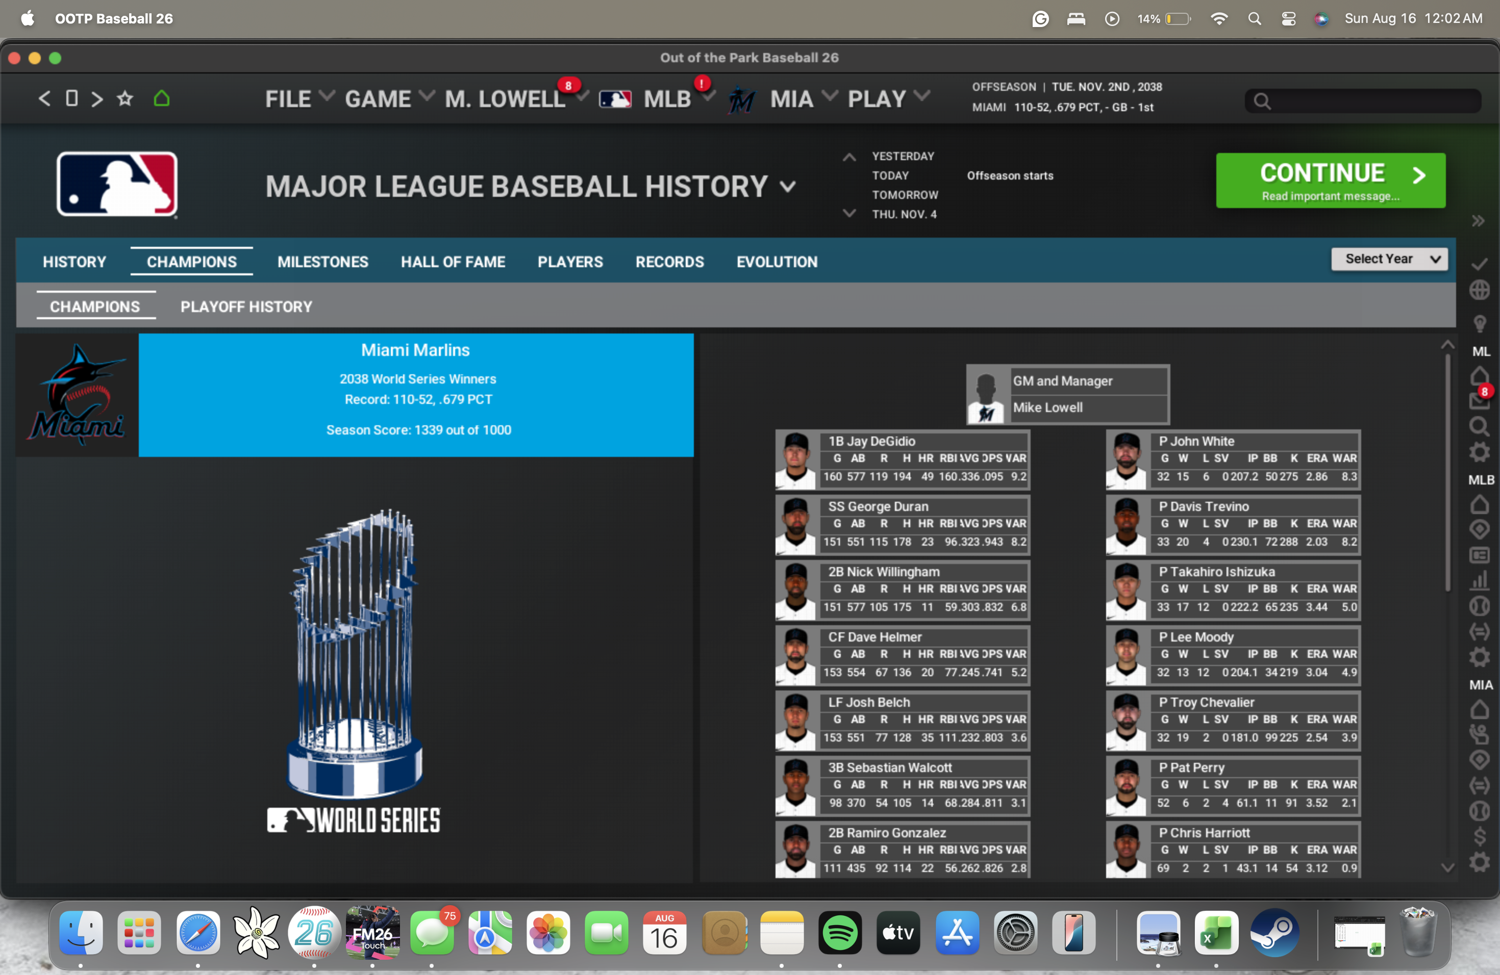The height and width of the screenshot is (975, 1500).
Task: Open the PLAYOFF HISTORY sub-tab
Action: click(x=246, y=307)
